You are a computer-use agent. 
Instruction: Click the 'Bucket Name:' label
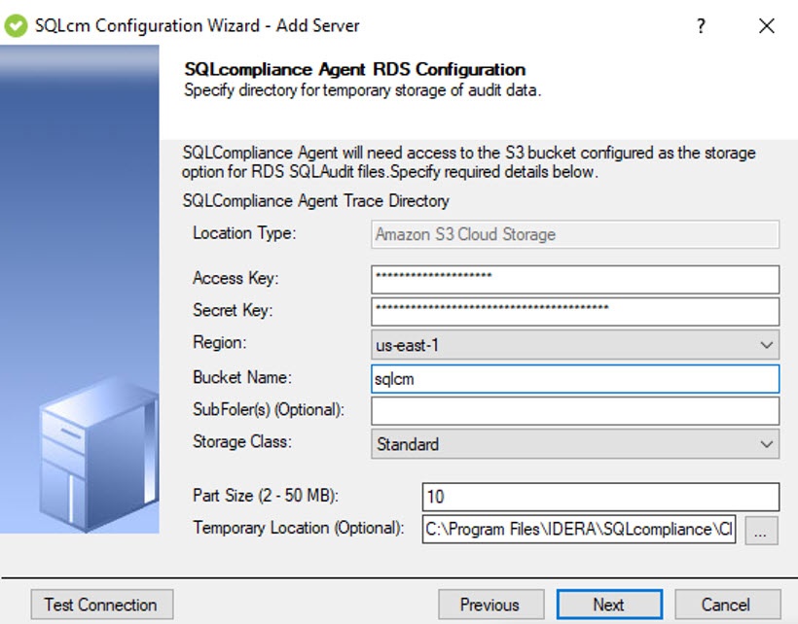242,377
